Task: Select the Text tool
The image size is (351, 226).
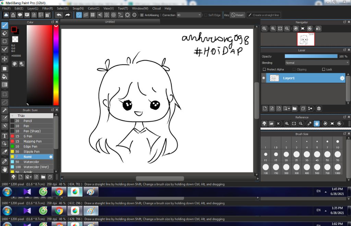Action: pyautogui.click(x=5, y=136)
